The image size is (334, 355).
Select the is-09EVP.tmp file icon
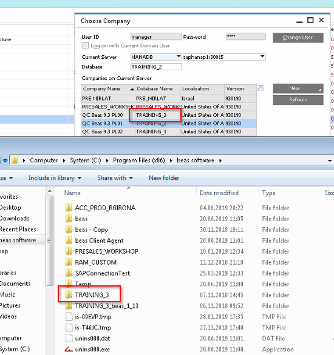(x=69, y=316)
